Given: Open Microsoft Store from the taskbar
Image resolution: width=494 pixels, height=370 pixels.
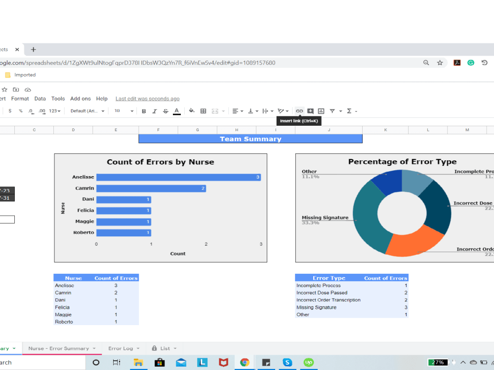Looking at the screenshot, I should tap(160, 363).
